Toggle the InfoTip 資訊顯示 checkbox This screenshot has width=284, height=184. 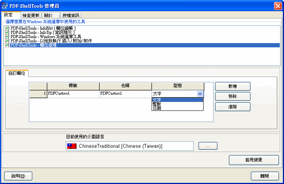point(7,32)
